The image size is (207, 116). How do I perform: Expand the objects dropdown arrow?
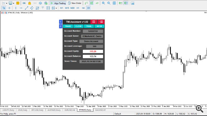(56, 8)
